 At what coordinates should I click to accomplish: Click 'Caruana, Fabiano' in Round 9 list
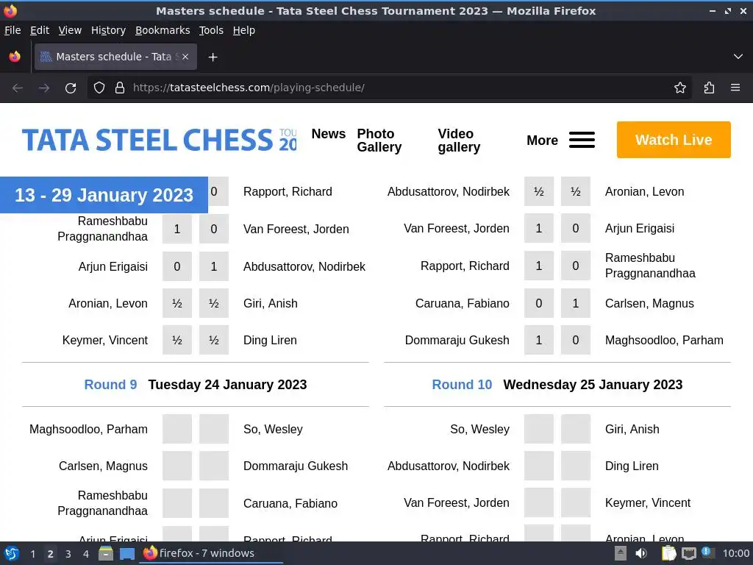click(290, 503)
